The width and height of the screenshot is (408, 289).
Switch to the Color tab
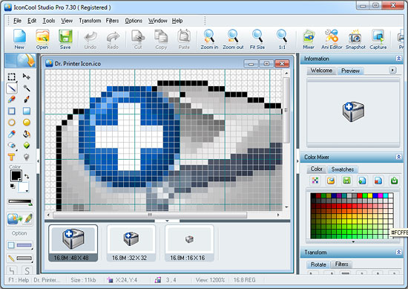317,169
